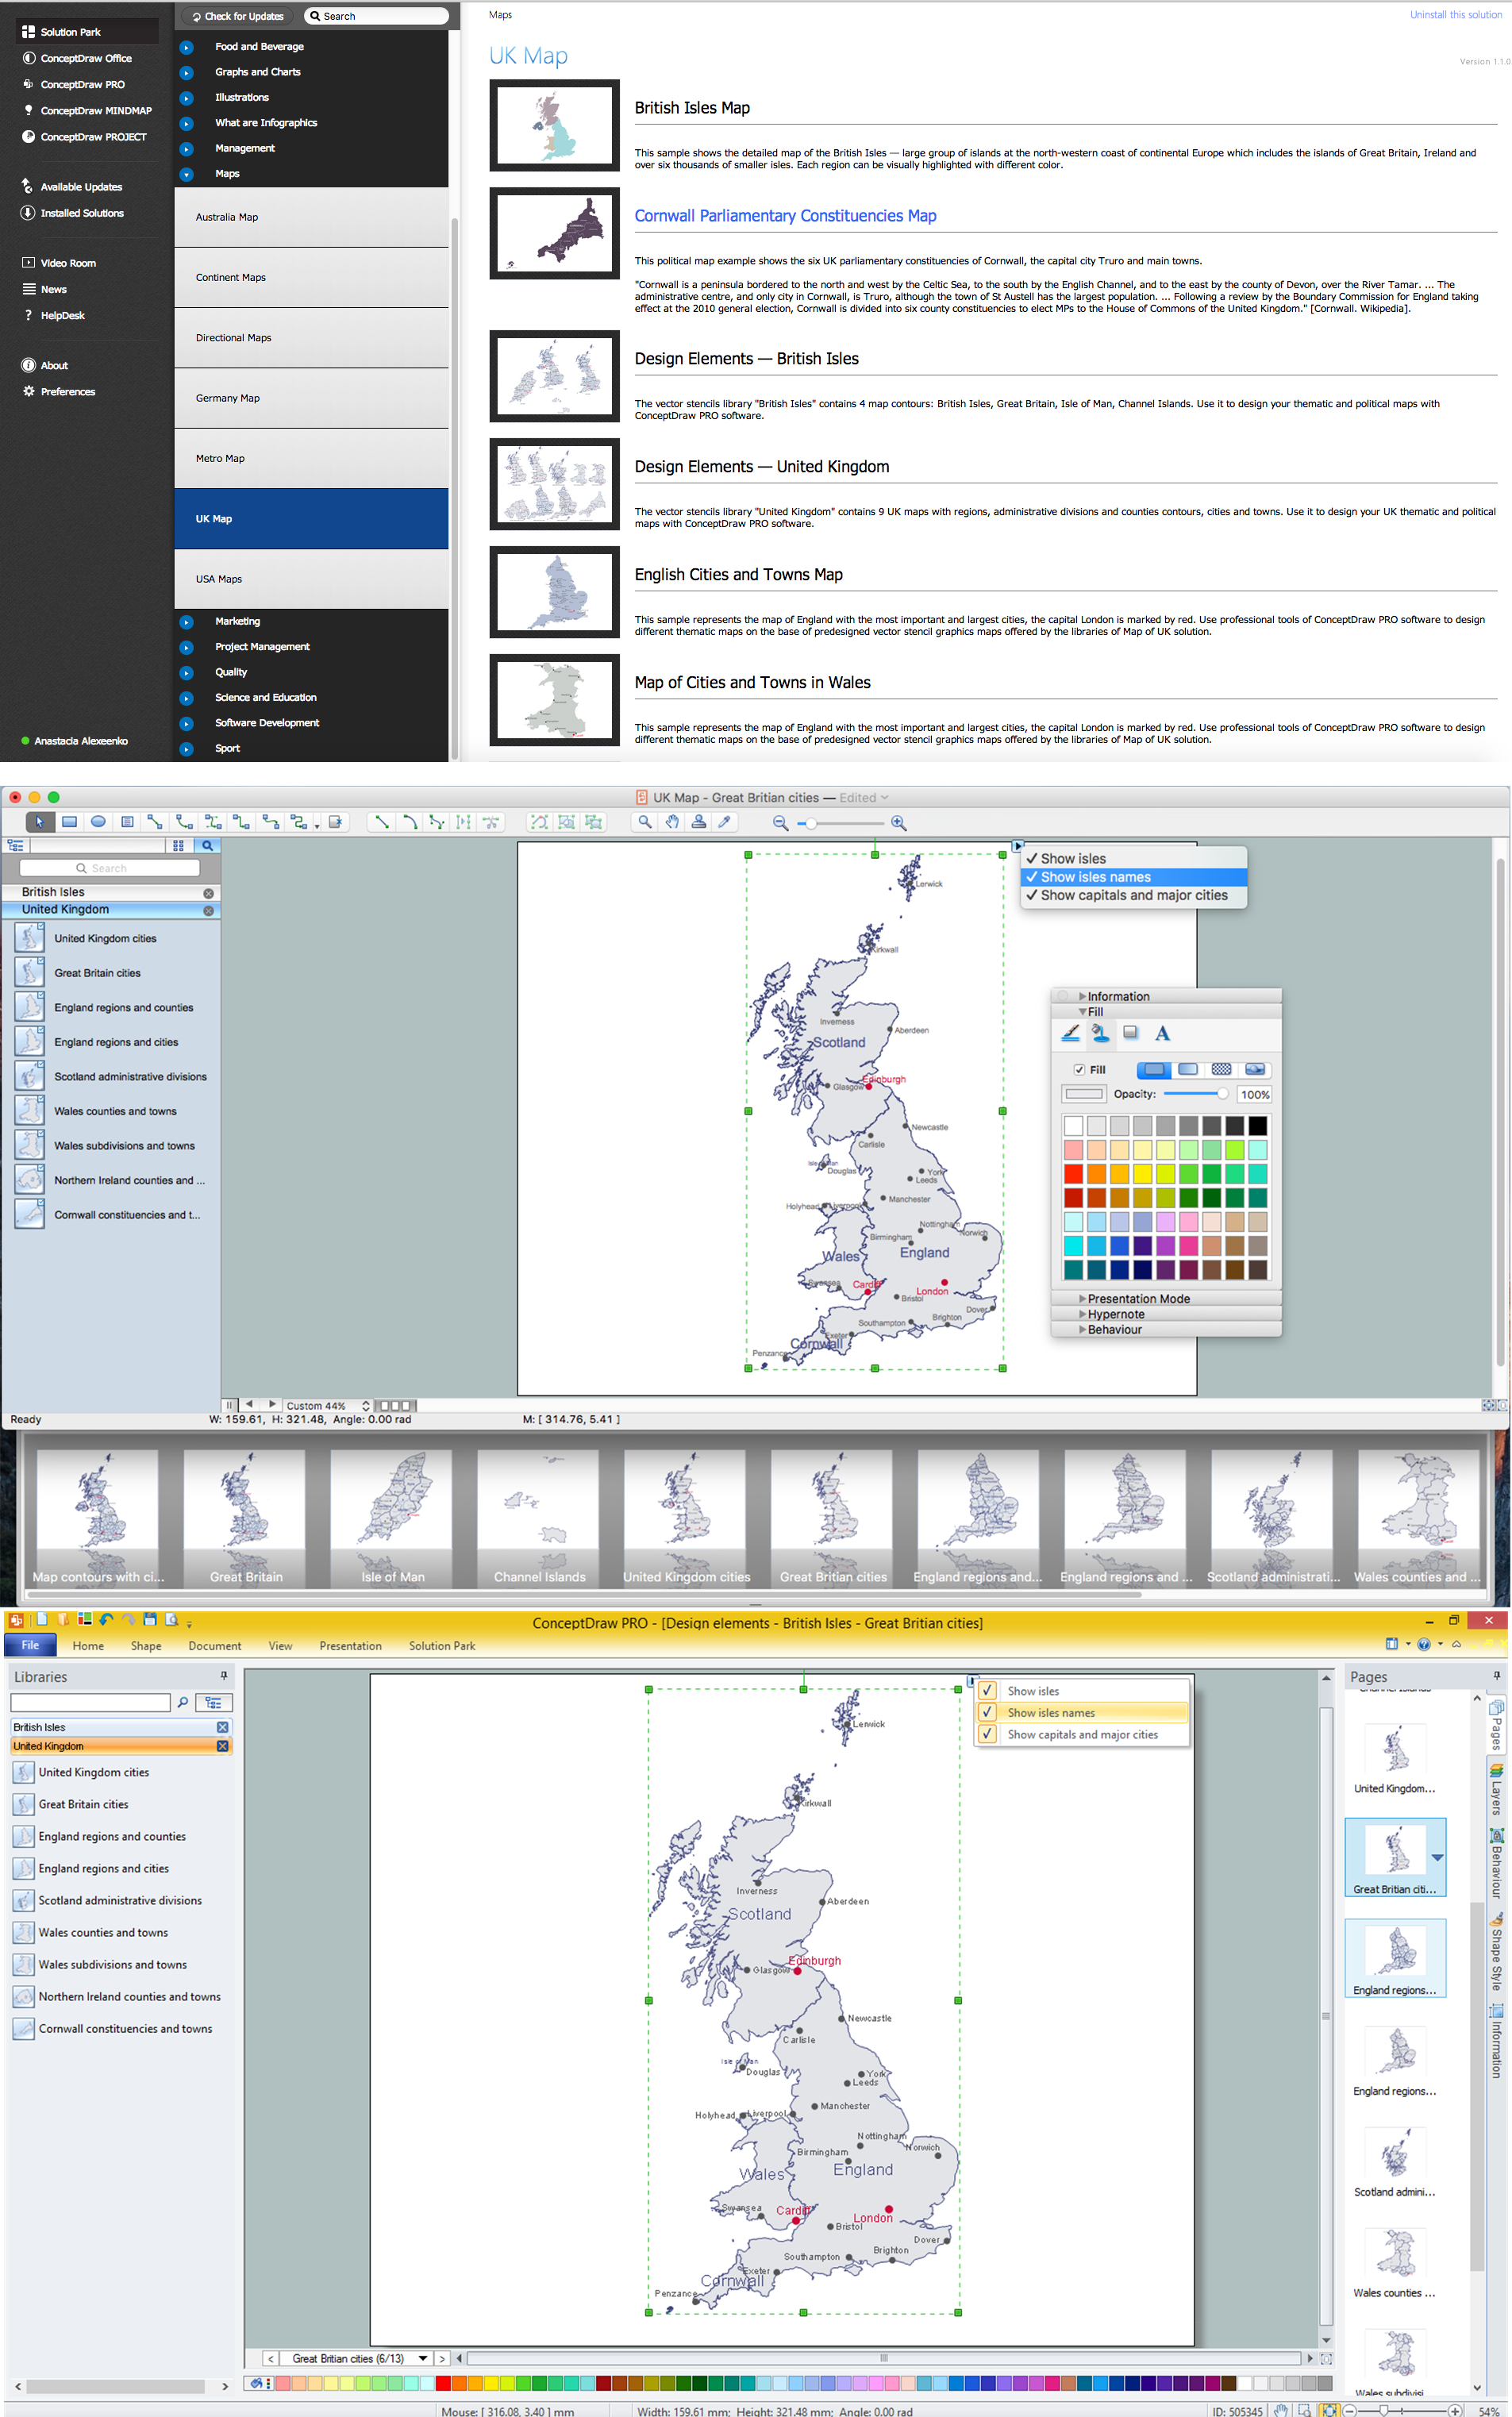This screenshot has width=1512, height=2417.
Task: Expand the Marketing category
Action: [x=186, y=622]
